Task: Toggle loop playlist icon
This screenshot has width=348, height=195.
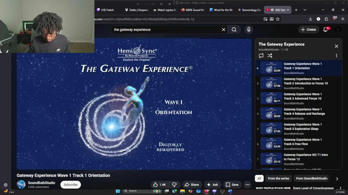Action: click(261, 56)
